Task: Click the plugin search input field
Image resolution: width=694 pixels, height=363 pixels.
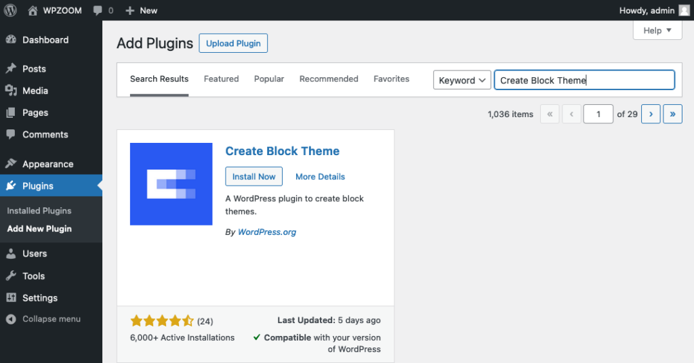Action: [584, 80]
